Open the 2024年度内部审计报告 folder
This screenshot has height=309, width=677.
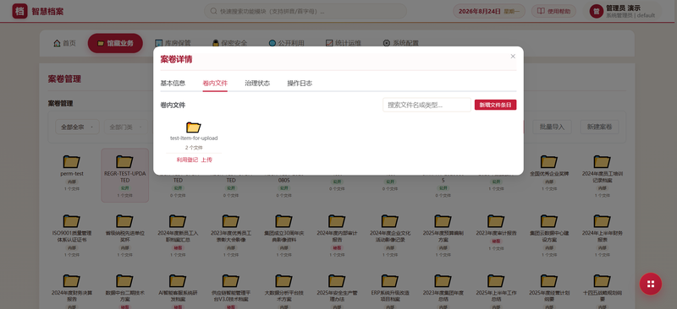(x=337, y=221)
